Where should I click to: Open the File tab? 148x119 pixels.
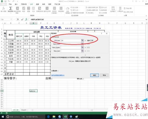[3, 4]
